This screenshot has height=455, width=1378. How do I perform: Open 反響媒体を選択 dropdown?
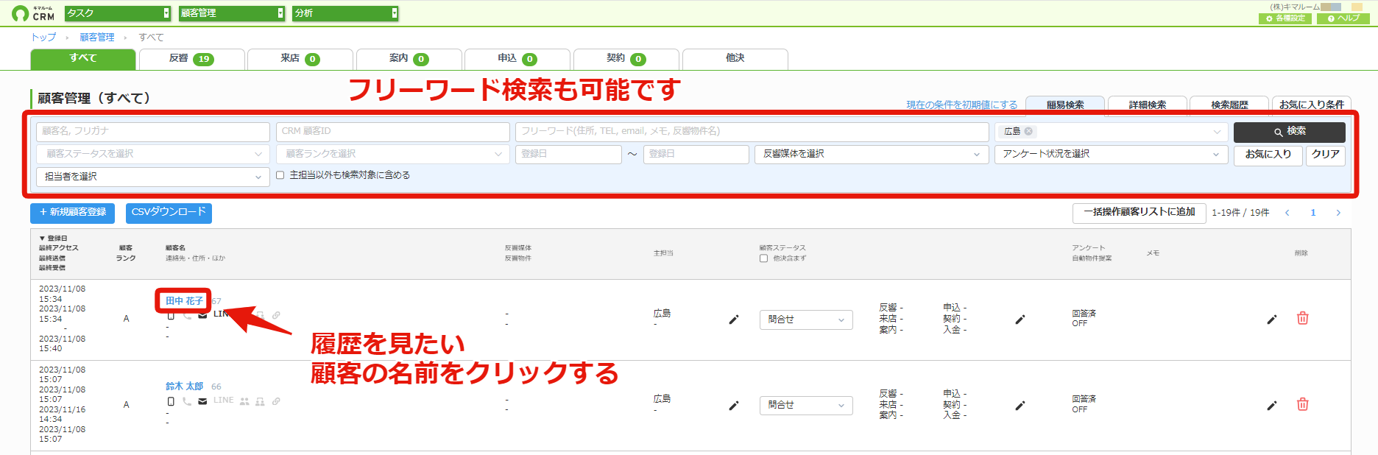coord(872,154)
